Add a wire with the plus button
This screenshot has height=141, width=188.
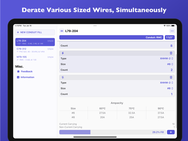coord(171,132)
